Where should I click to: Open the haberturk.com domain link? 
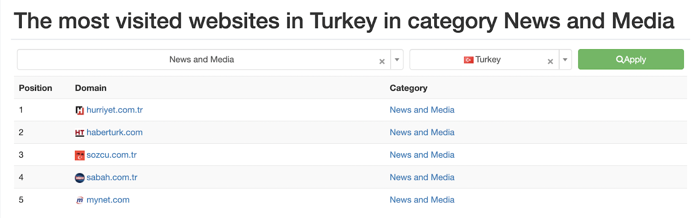tap(115, 132)
